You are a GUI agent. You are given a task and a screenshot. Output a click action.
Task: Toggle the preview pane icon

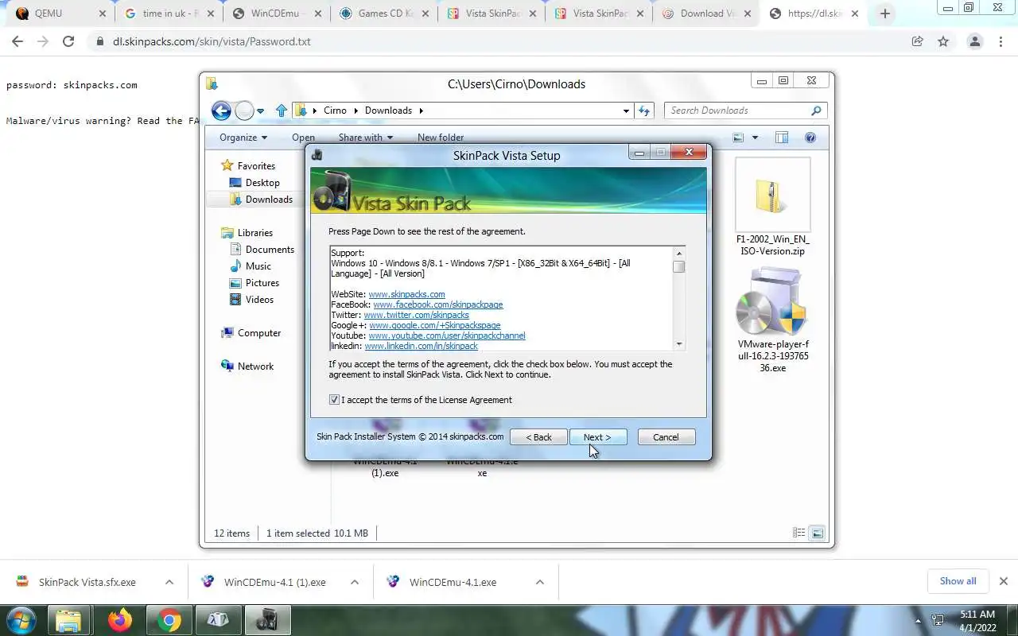pyautogui.click(x=782, y=138)
